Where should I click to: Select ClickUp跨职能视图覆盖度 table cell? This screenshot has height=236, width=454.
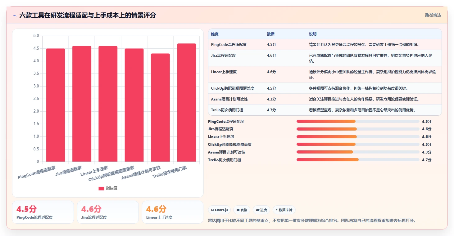point(233,88)
